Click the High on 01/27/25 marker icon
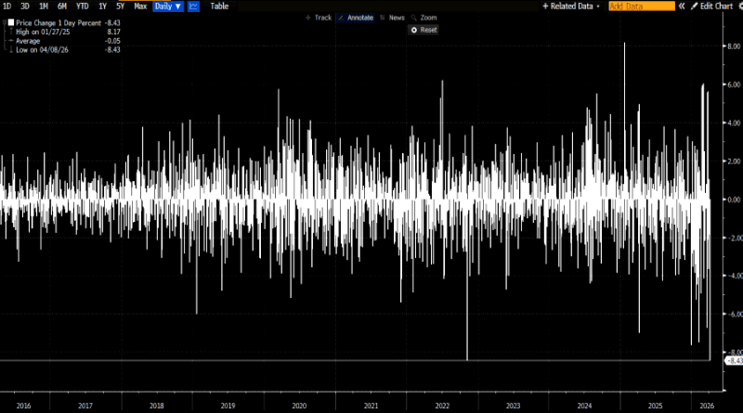The width and height of the screenshot is (743, 413). 10,32
